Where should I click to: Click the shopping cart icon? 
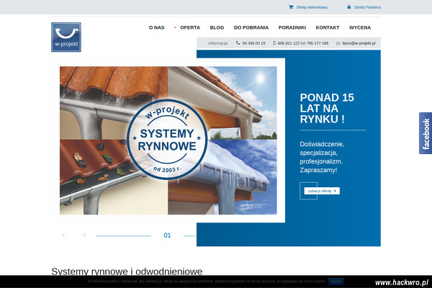291,7
